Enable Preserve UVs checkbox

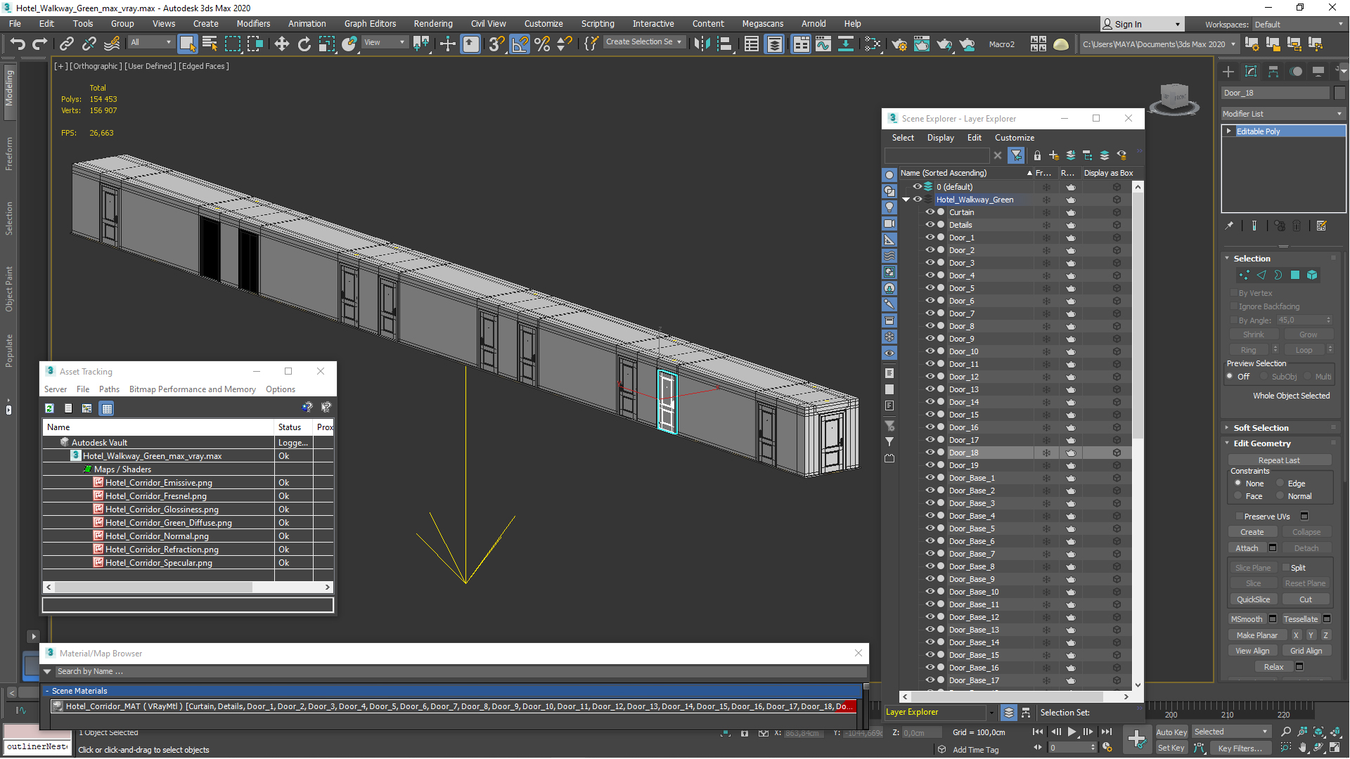pyautogui.click(x=1239, y=517)
